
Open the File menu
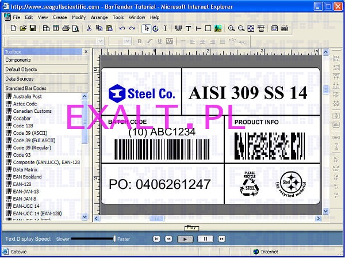pos(17,17)
